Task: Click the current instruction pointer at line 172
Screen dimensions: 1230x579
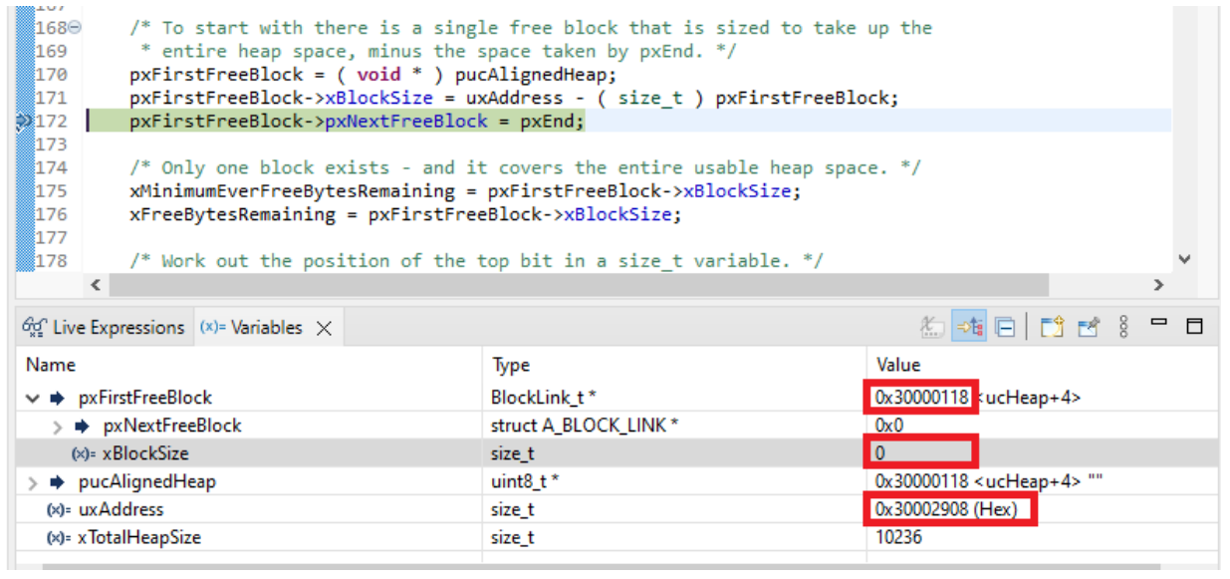Action: pos(25,122)
